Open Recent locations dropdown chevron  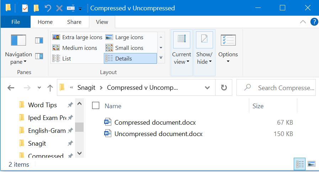39,88
